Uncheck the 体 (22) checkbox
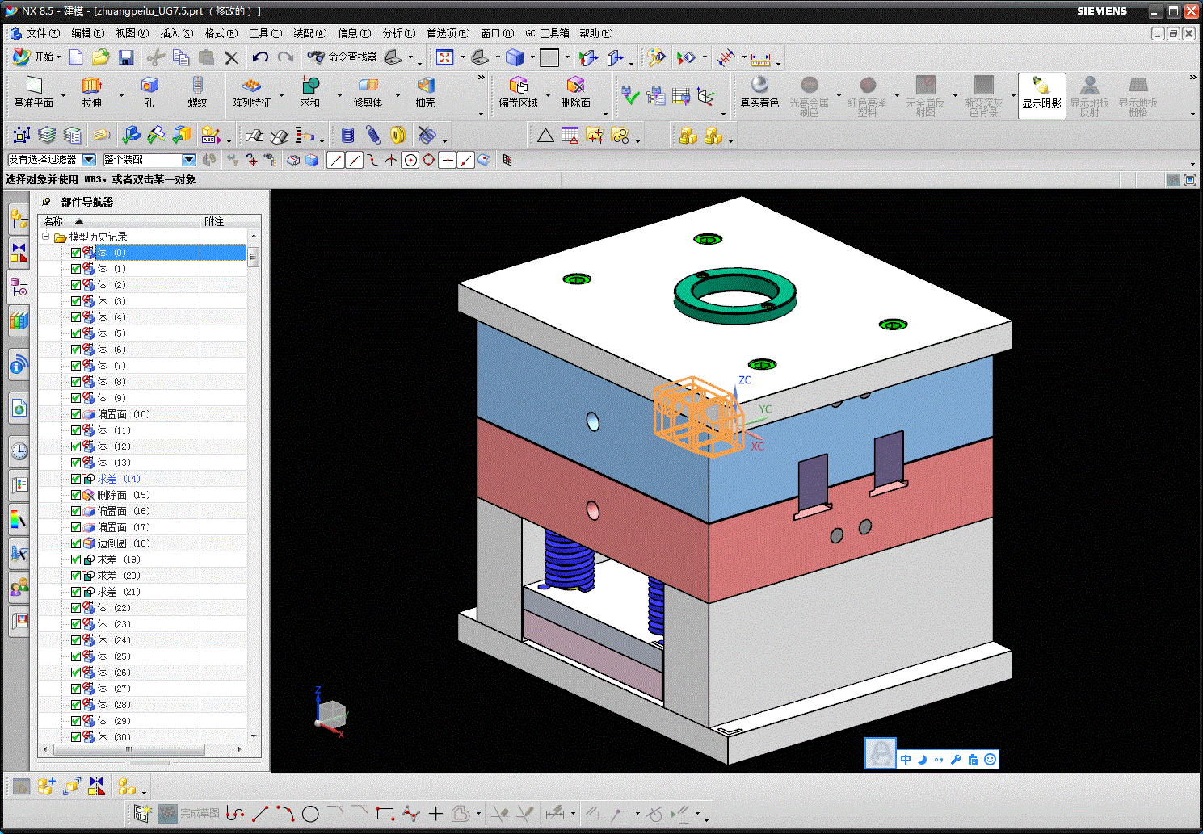This screenshot has height=834, width=1203. coord(76,608)
